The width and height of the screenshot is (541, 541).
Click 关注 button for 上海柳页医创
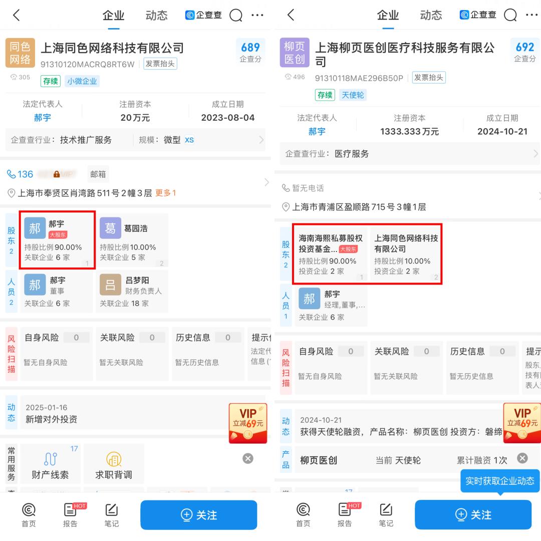pyautogui.click(x=473, y=514)
